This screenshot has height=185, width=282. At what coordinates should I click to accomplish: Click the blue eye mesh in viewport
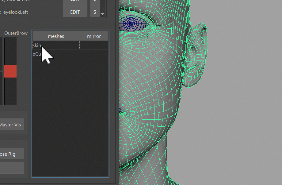point(132,24)
